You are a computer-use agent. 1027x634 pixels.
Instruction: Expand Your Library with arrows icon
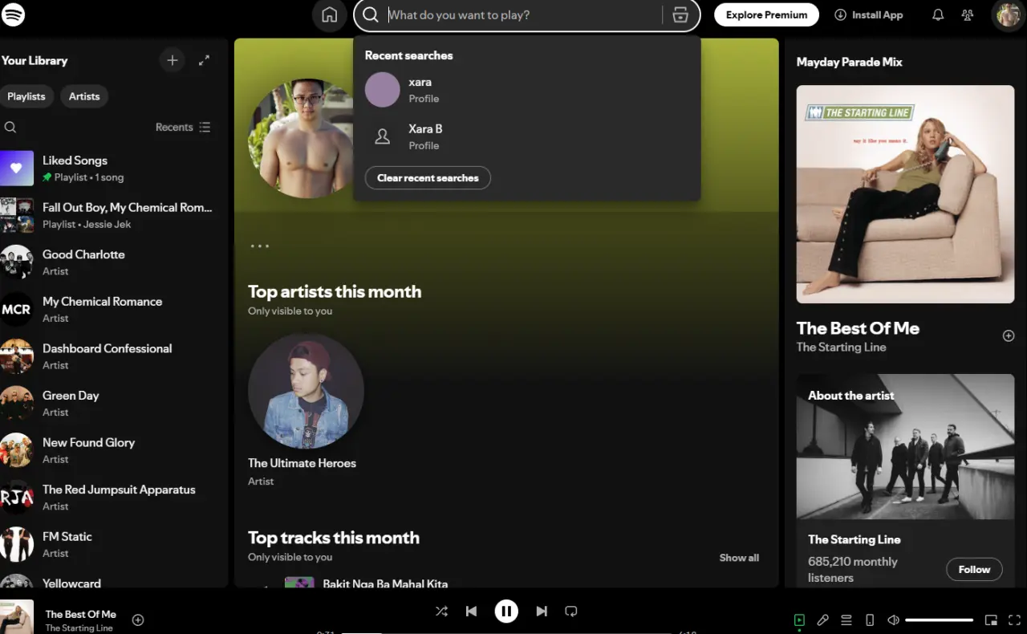pos(204,60)
